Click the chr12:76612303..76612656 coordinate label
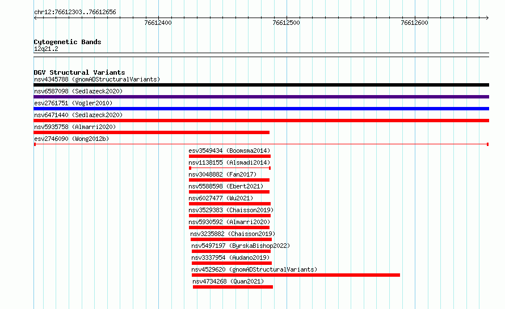Screen dimensions: 505x309 pos(75,12)
